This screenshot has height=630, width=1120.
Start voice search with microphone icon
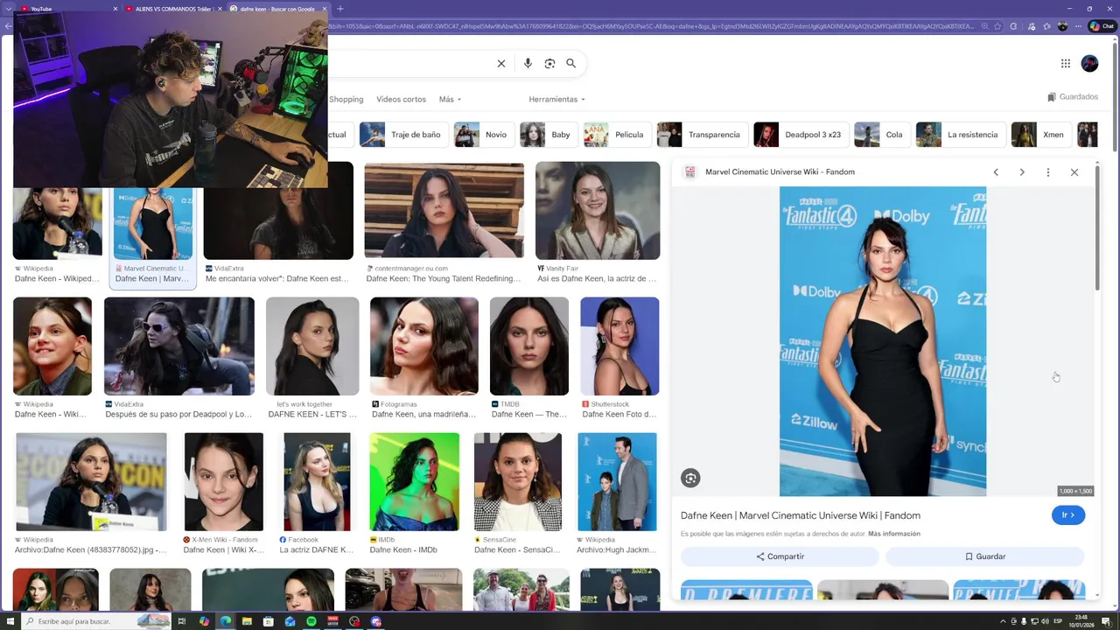(528, 63)
